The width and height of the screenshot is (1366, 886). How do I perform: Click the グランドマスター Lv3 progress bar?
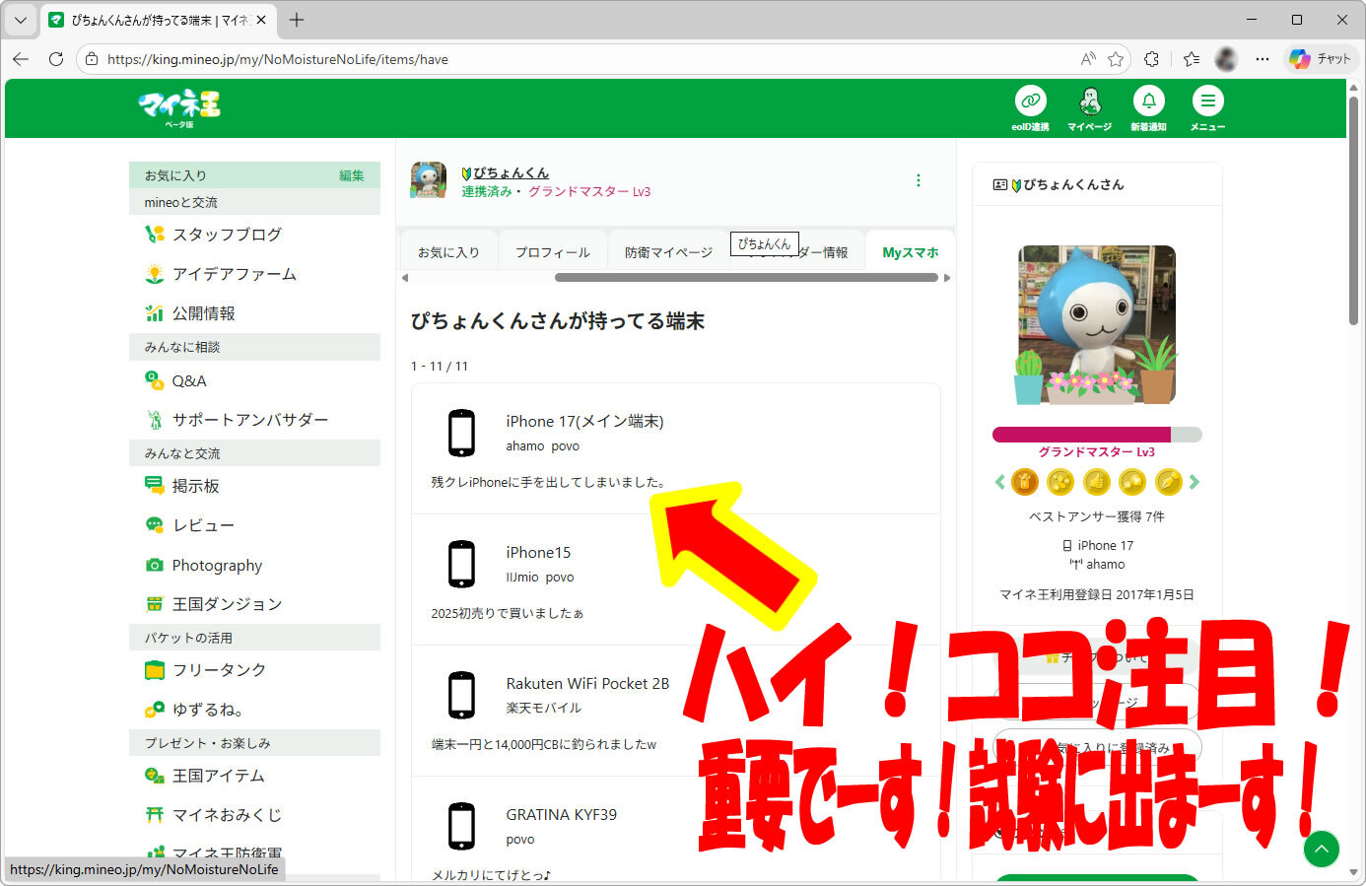(x=1097, y=435)
